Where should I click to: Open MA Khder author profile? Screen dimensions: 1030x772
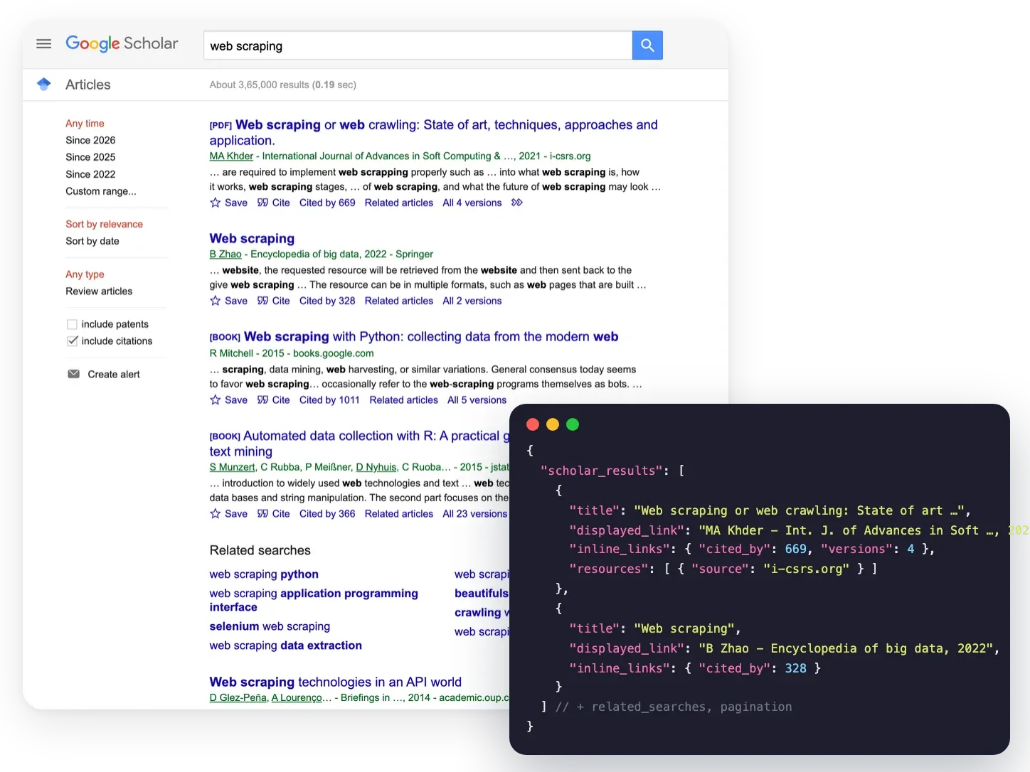(x=231, y=156)
